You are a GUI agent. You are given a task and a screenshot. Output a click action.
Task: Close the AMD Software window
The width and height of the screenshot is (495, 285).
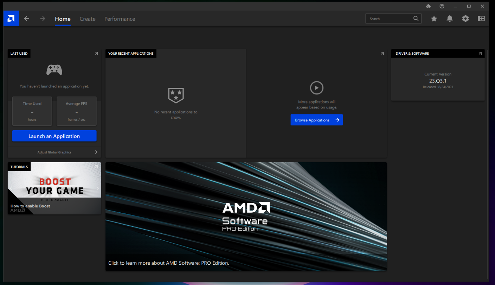tap(482, 6)
